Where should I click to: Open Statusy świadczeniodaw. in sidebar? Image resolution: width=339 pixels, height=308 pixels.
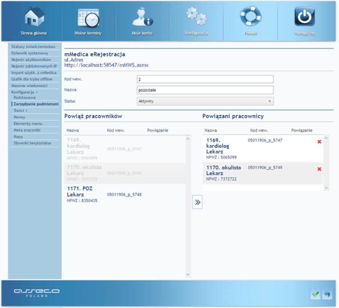[x=33, y=47]
